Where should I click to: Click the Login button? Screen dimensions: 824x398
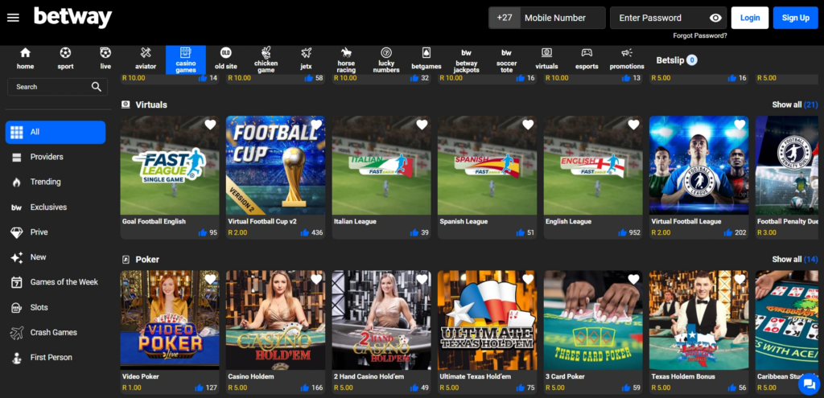tap(749, 18)
